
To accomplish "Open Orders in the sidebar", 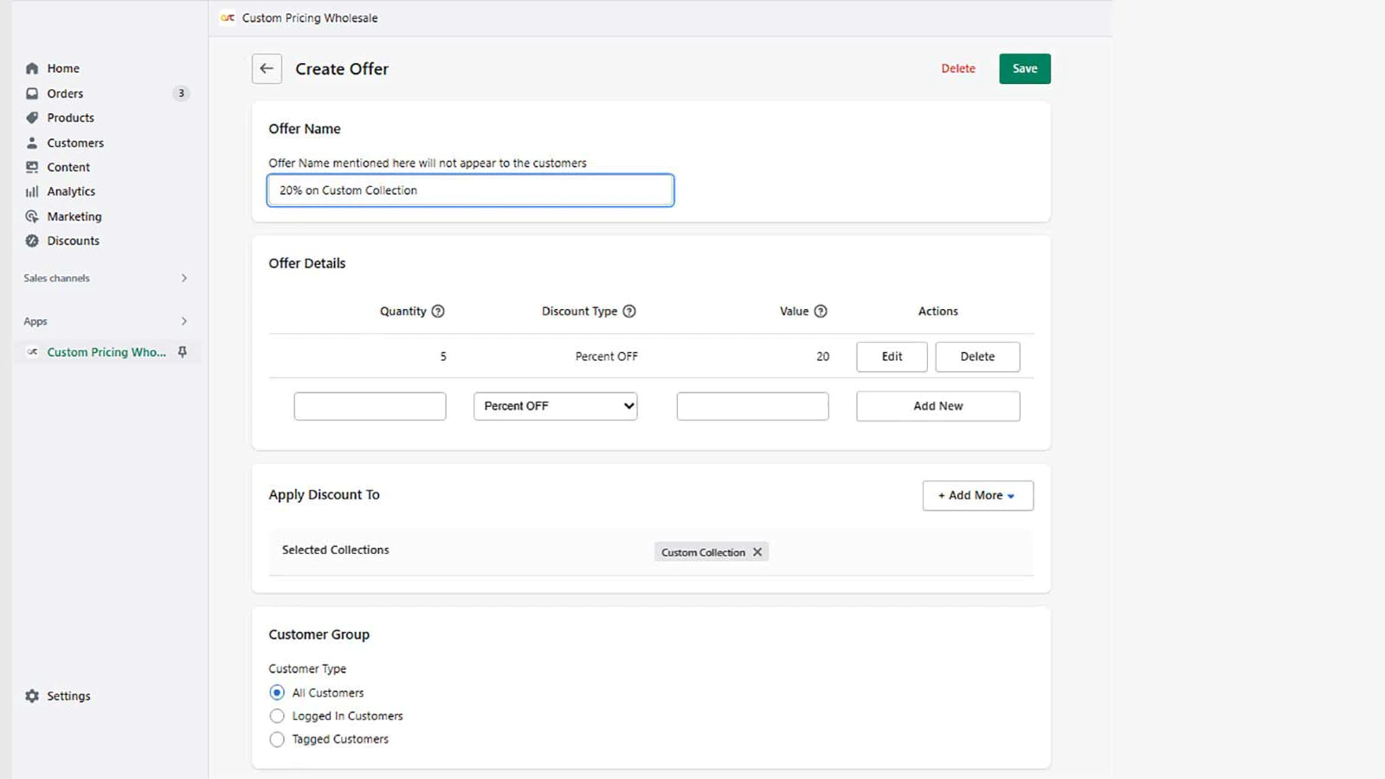I will point(65,93).
